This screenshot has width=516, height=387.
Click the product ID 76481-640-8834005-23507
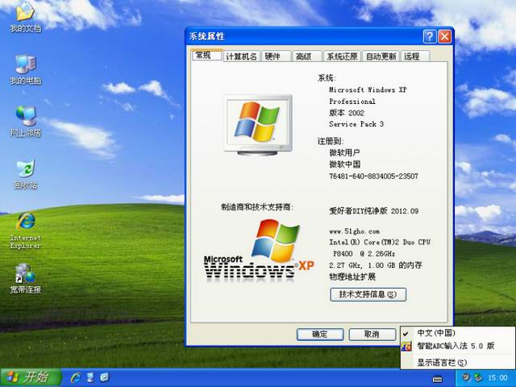tap(373, 177)
